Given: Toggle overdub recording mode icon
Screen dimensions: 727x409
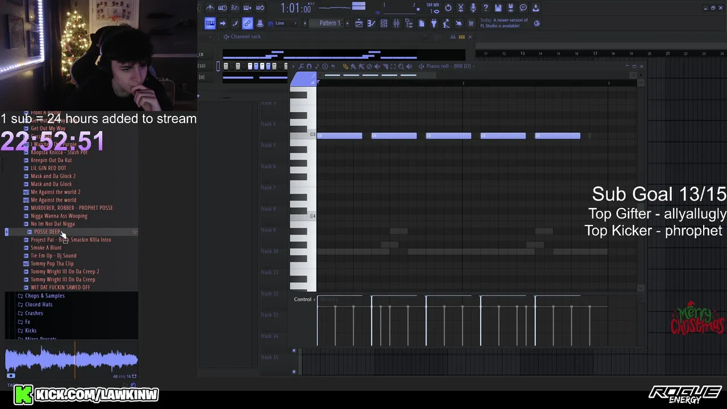Looking at the screenshot, I should (x=248, y=8).
